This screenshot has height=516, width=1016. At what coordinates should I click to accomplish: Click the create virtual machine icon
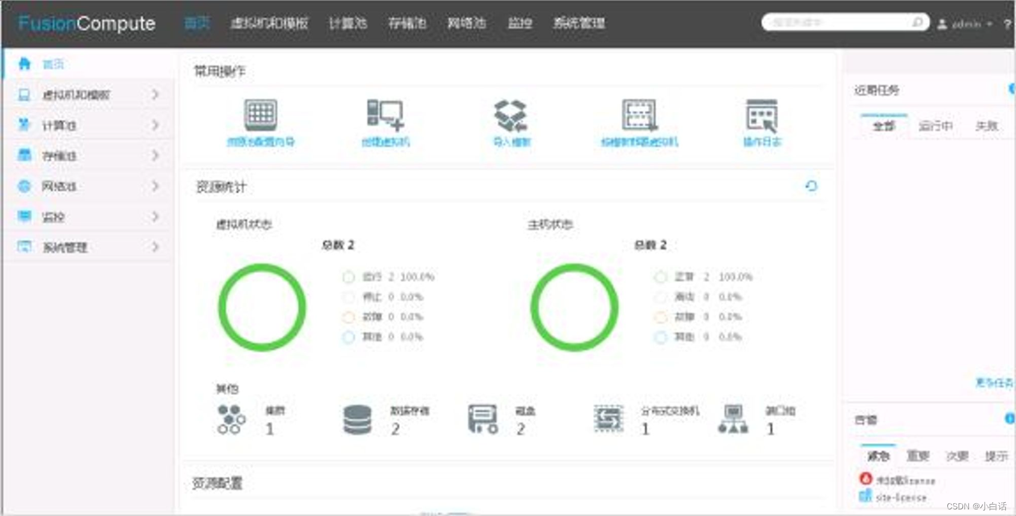tap(385, 114)
